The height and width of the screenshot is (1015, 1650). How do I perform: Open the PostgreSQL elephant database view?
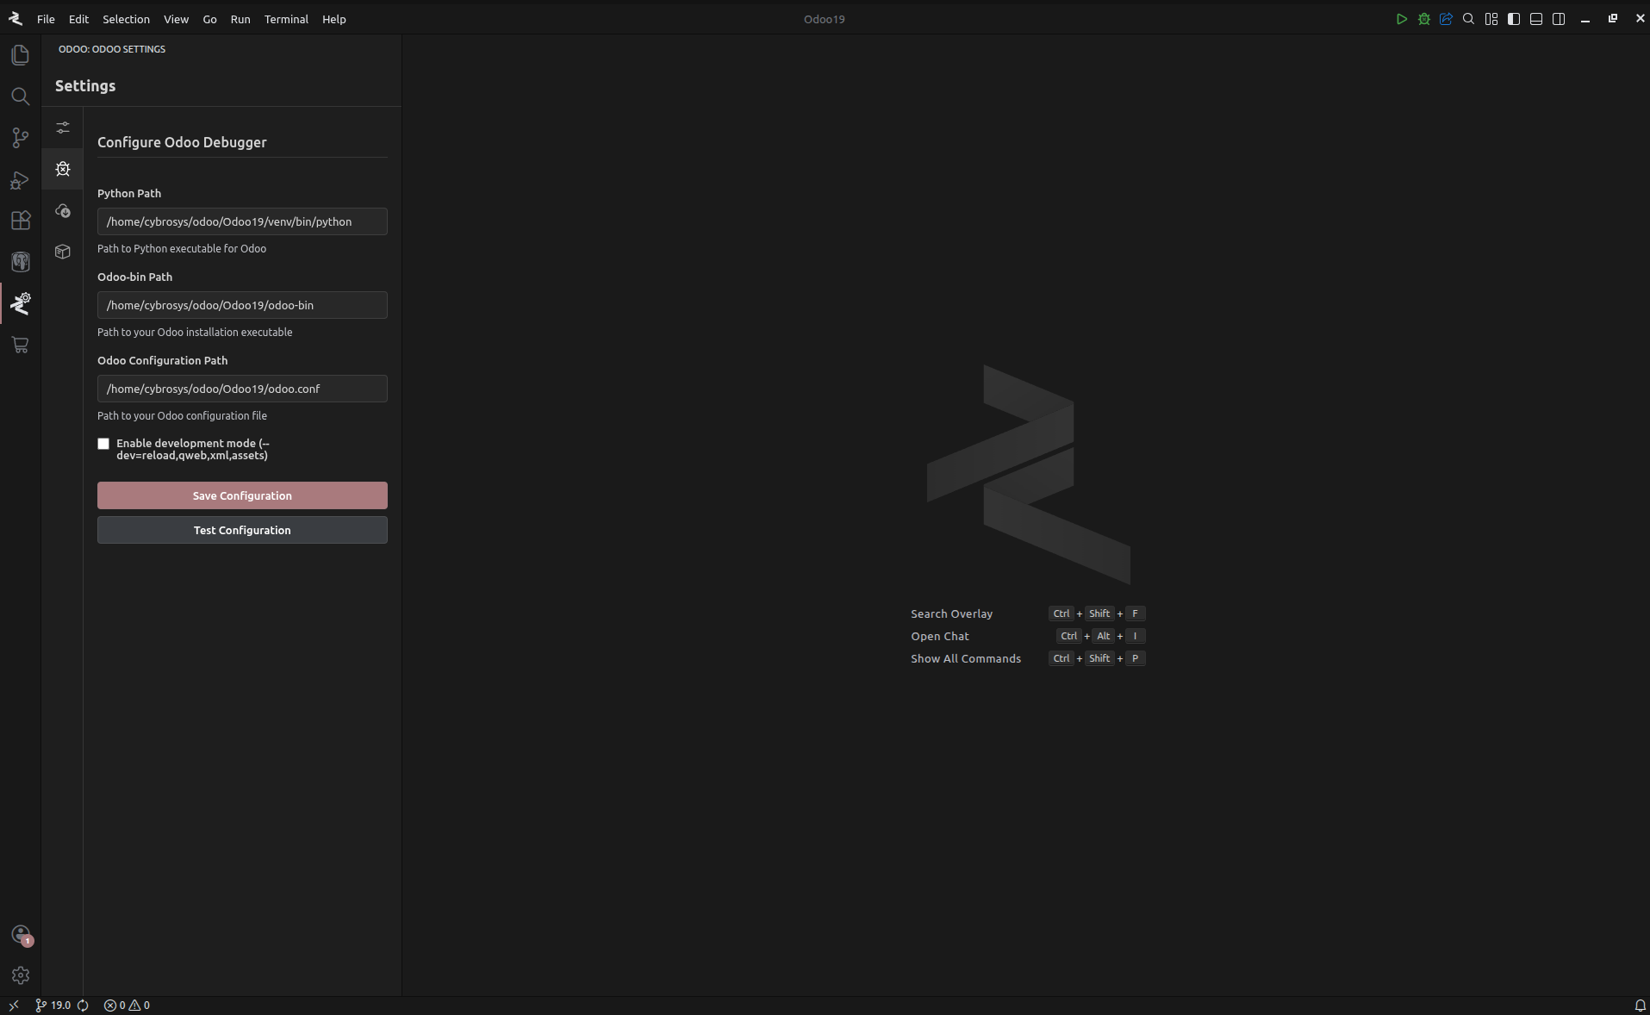(x=21, y=262)
